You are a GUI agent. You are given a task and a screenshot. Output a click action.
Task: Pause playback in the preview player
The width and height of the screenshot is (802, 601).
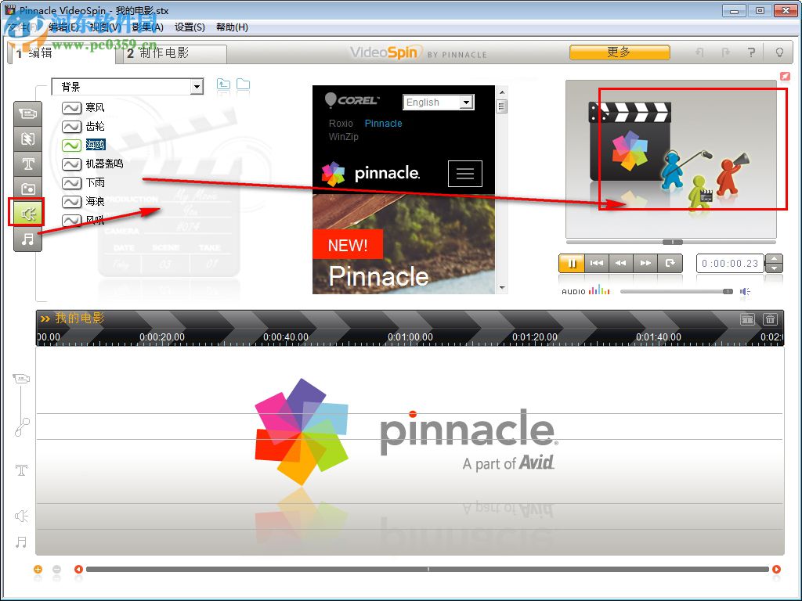click(573, 263)
